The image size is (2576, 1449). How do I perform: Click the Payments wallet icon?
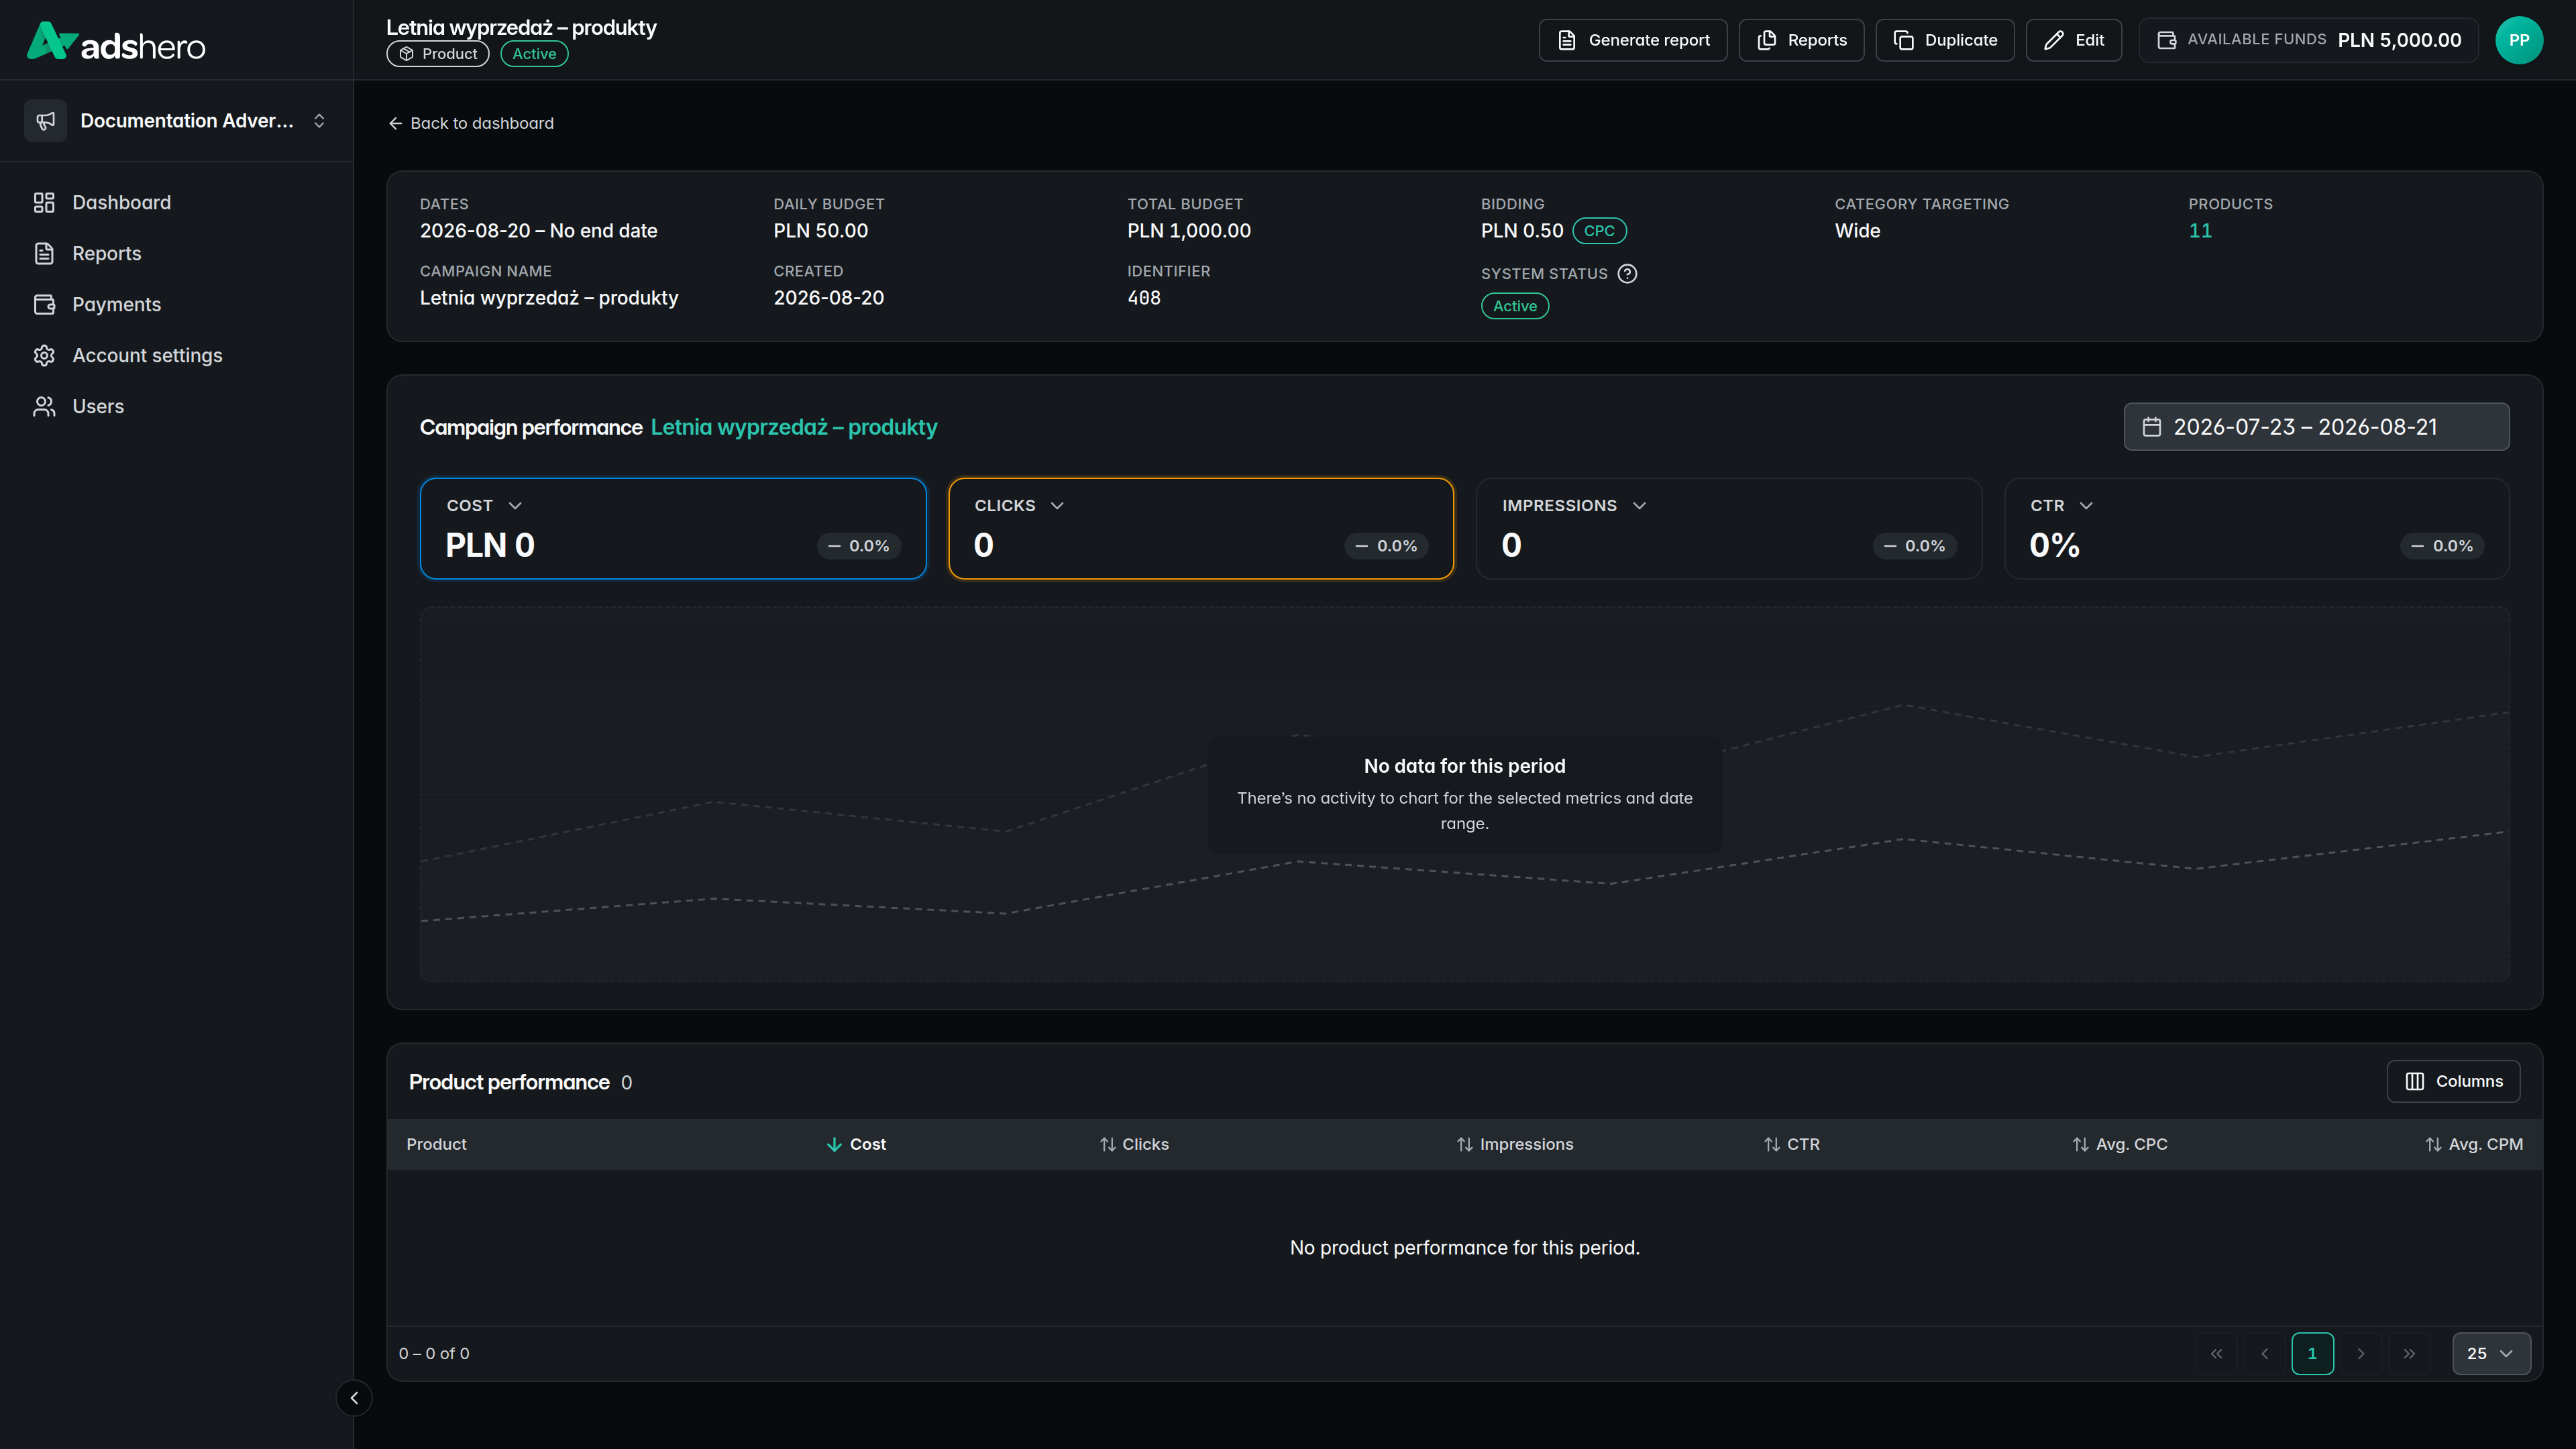coord(44,305)
